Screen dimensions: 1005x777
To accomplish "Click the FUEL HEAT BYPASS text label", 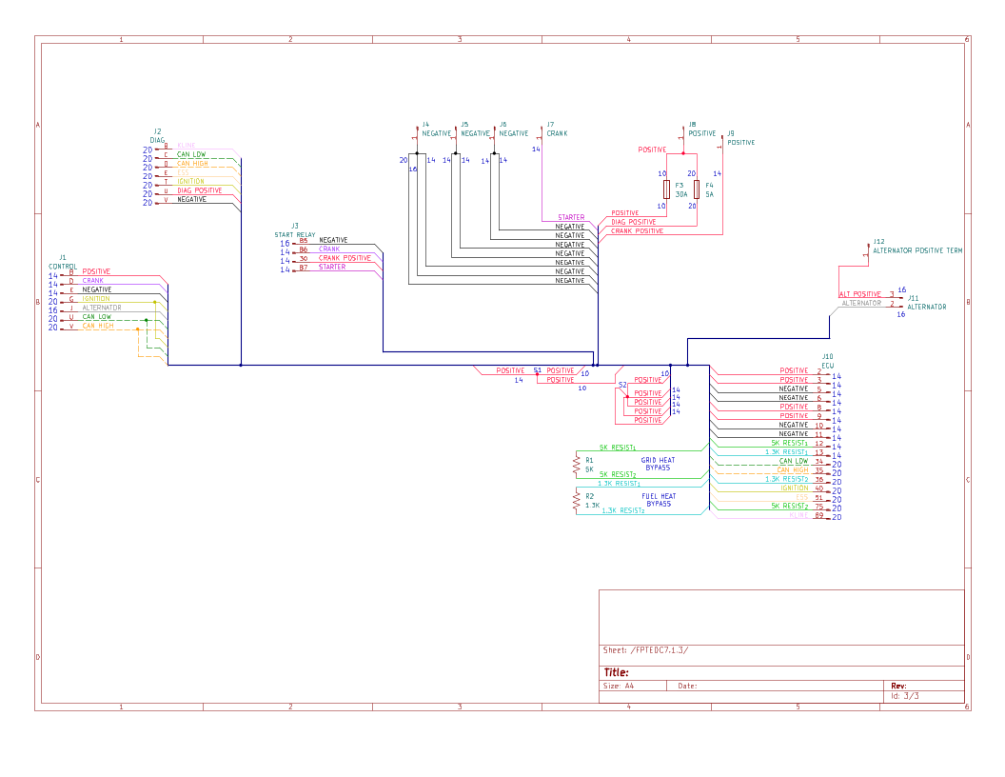I will (658, 500).
